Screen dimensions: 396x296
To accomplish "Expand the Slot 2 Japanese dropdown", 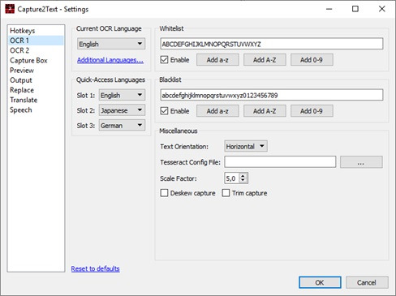I will [122, 110].
